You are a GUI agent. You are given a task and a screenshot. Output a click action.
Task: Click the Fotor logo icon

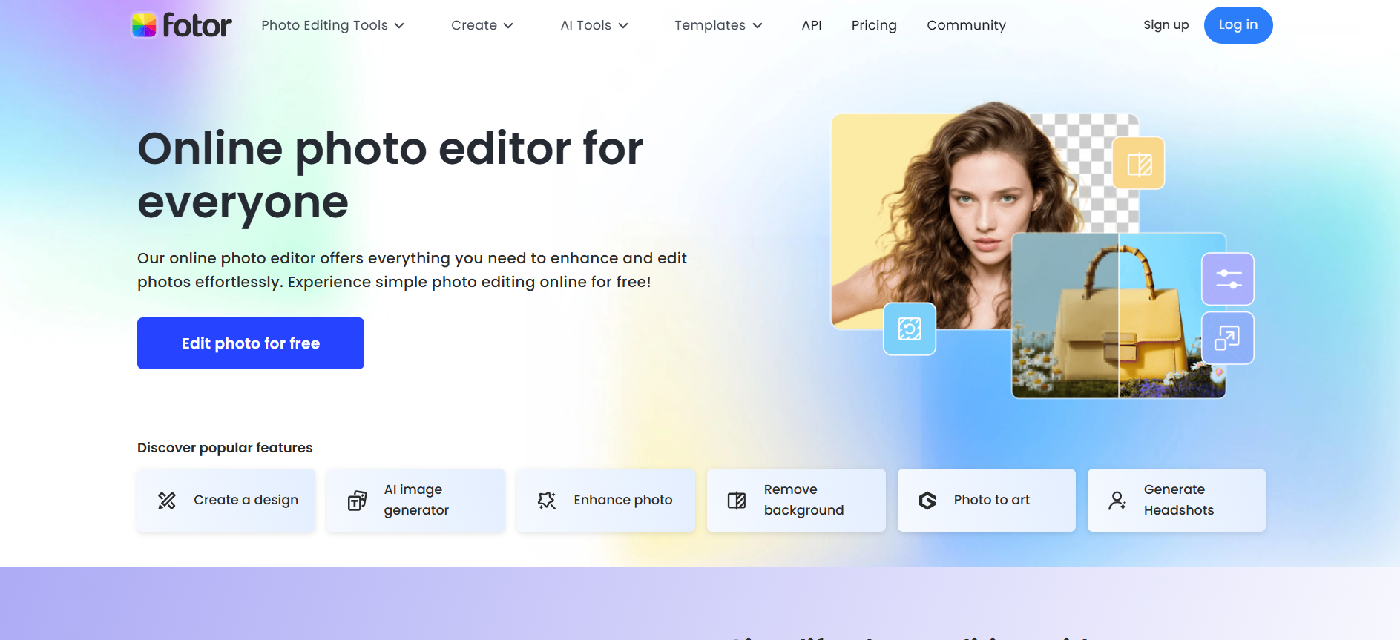tap(144, 25)
